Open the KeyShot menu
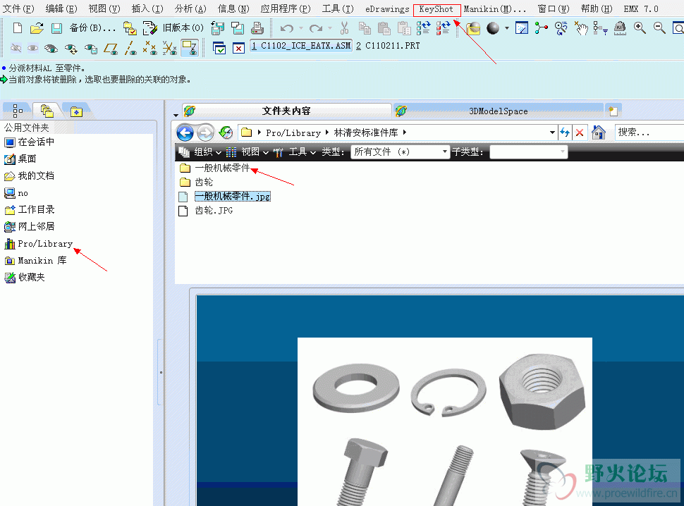The width and height of the screenshot is (684, 506). [x=436, y=9]
